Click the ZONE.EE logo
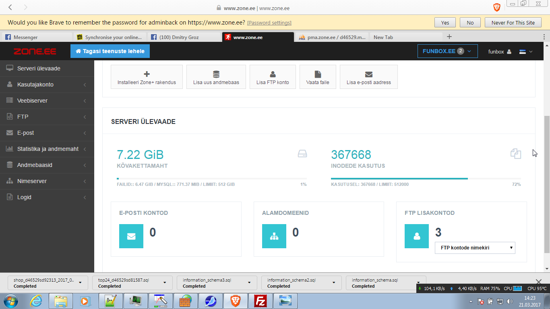 [x=35, y=51]
